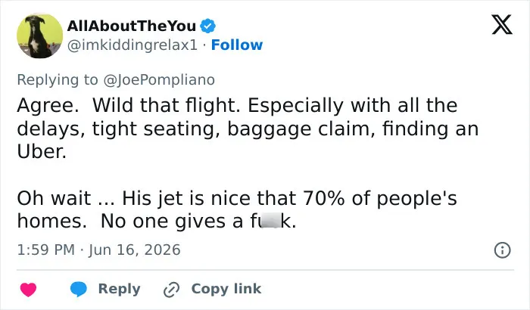The height and width of the screenshot is (310, 530).
Task: Open the X logo link
Action: pos(502,25)
